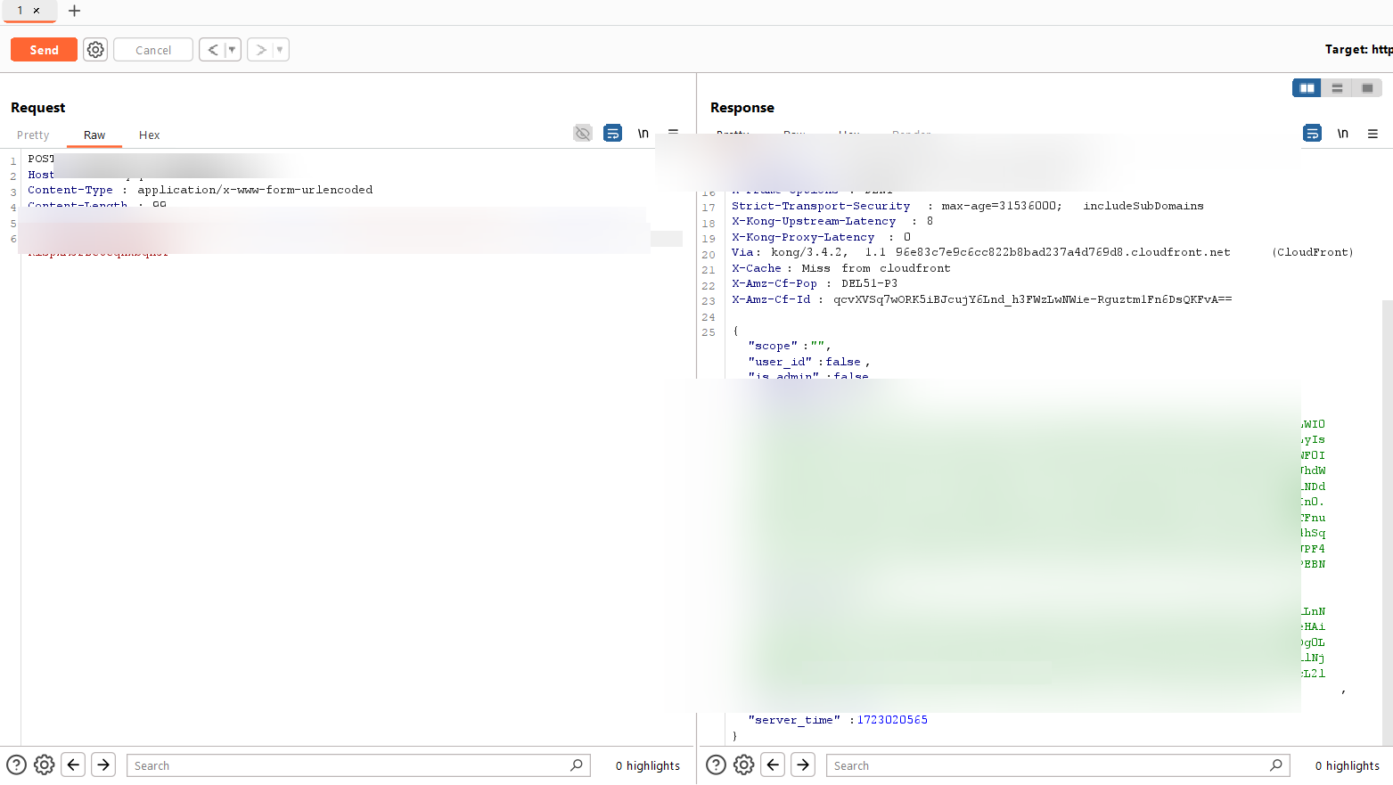Click the Strict-Transport-Security header
The height and width of the screenshot is (785, 1393).
click(x=967, y=206)
